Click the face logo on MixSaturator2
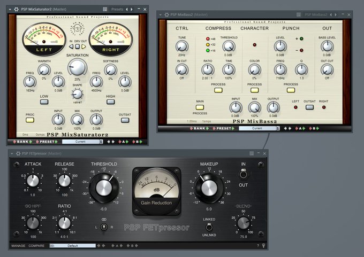 (77, 29)
